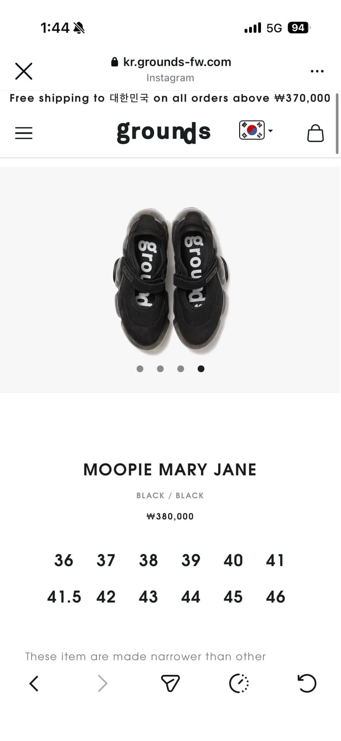This screenshot has width=341, height=741.
Task: Tap the share paper-plane icon
Action: click(170, 684)
